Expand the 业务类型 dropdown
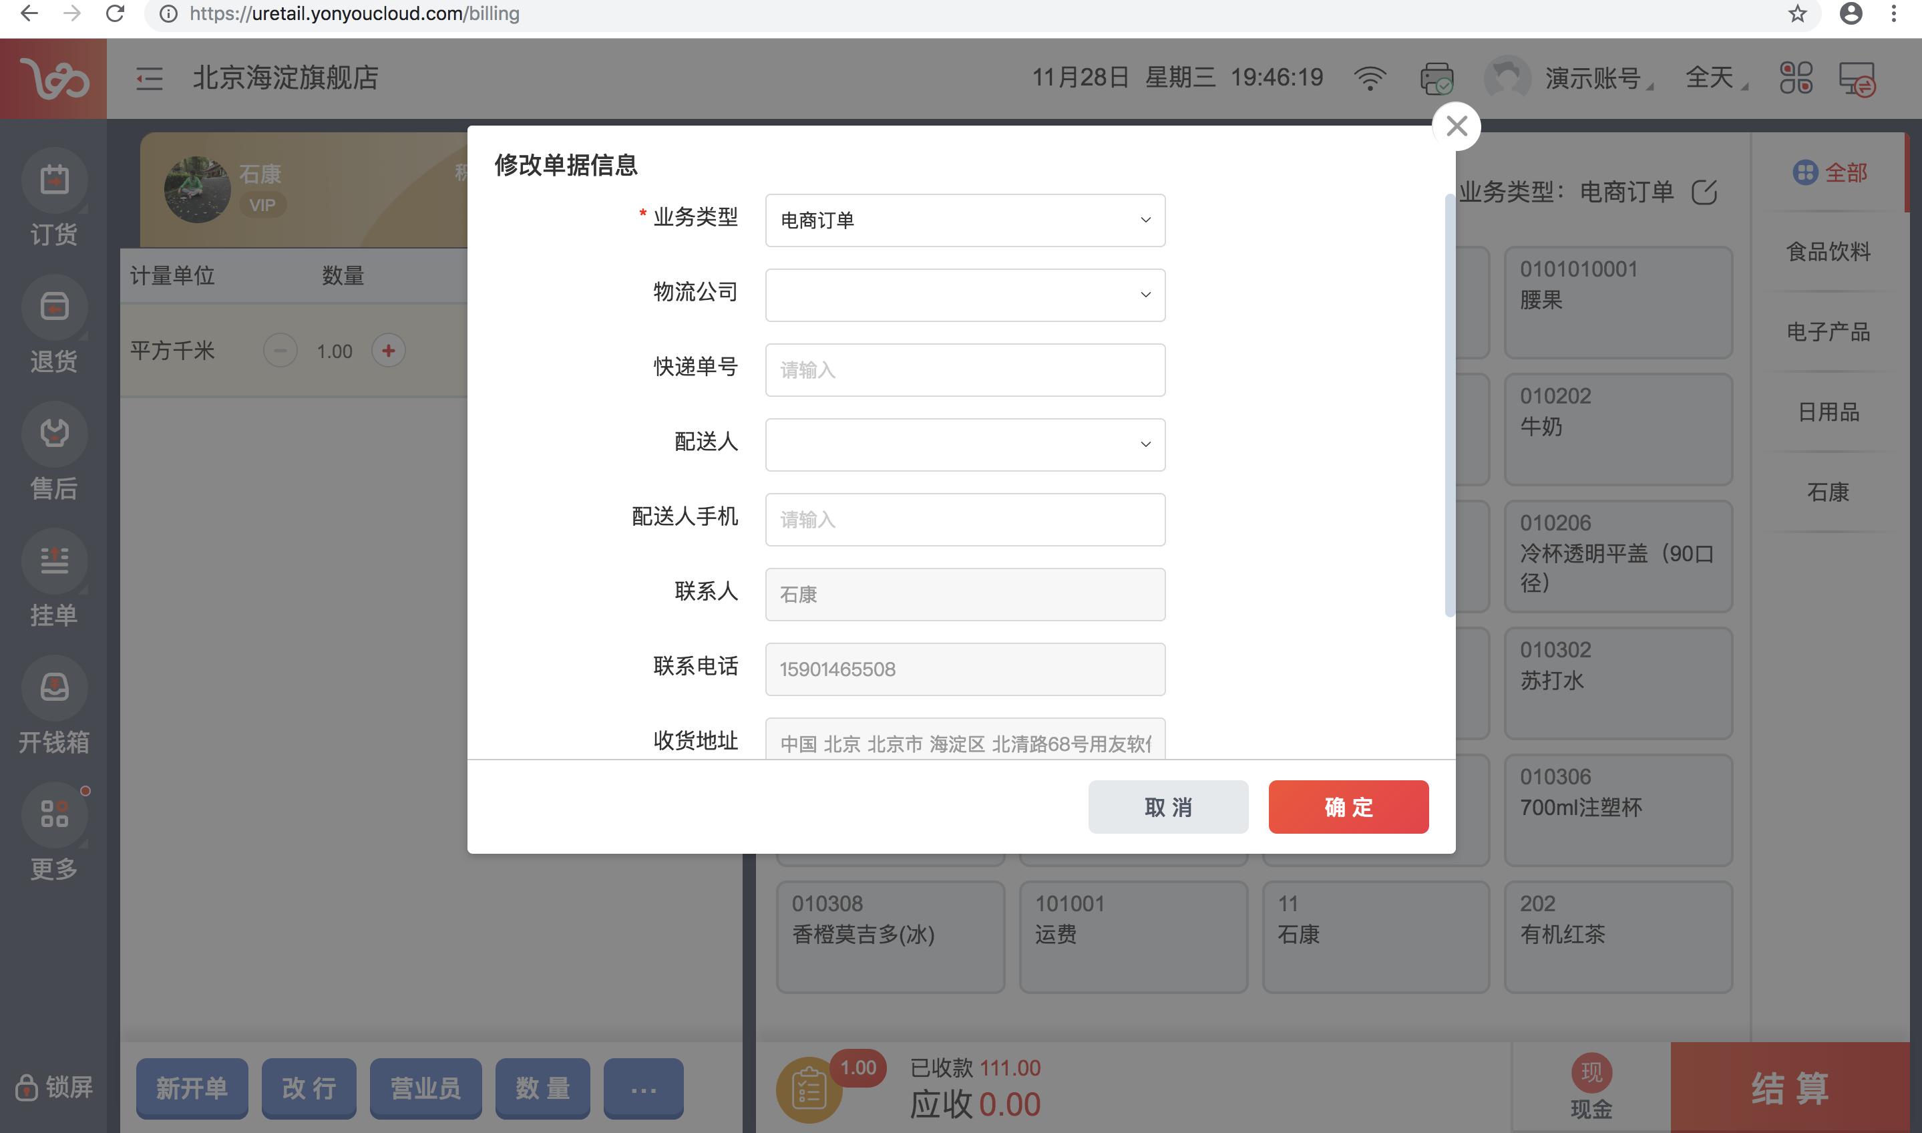Viewport: 1922px width, 1133px height. click(964, 220)
